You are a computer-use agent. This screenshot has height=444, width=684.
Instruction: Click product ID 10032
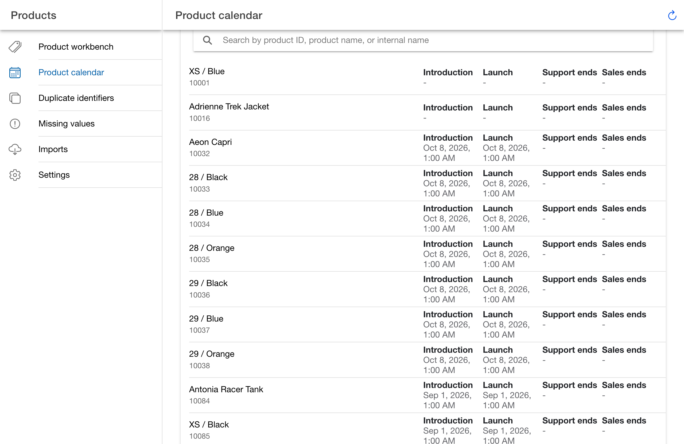[x=199, y=153]
